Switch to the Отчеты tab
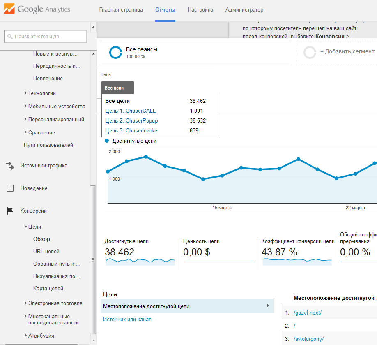 (x=165, y=10)
